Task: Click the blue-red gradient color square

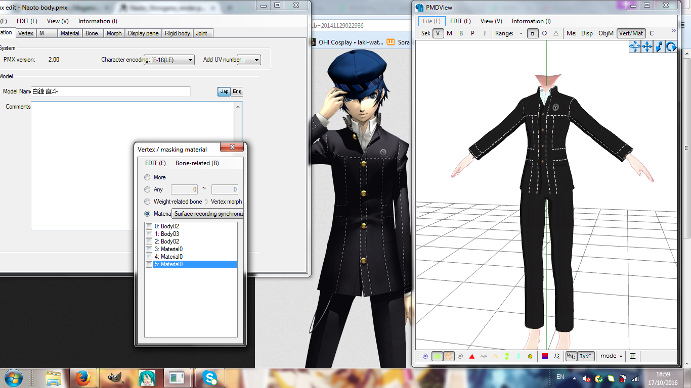Action: coord(545,356)
